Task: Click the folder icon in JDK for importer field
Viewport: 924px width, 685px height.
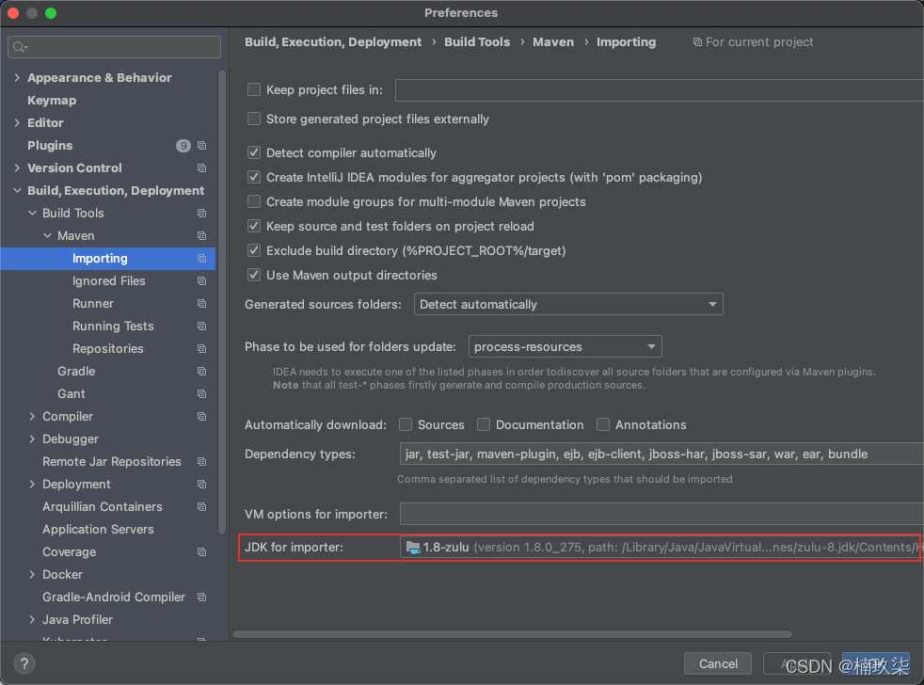Action: coord(412,547)
